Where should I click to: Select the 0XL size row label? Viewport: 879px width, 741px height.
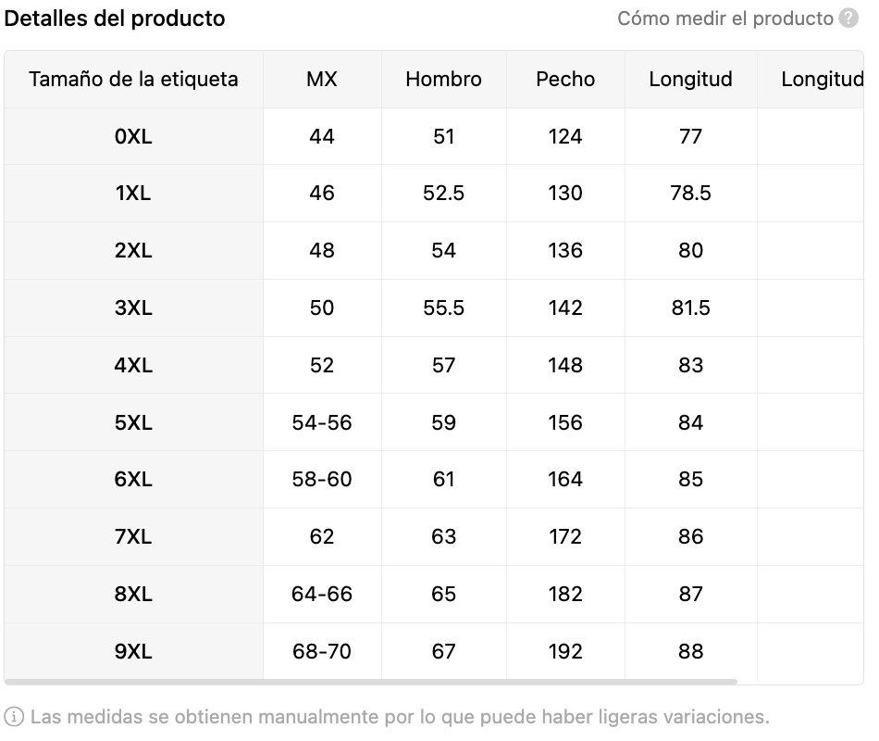(x=133, y=137)
